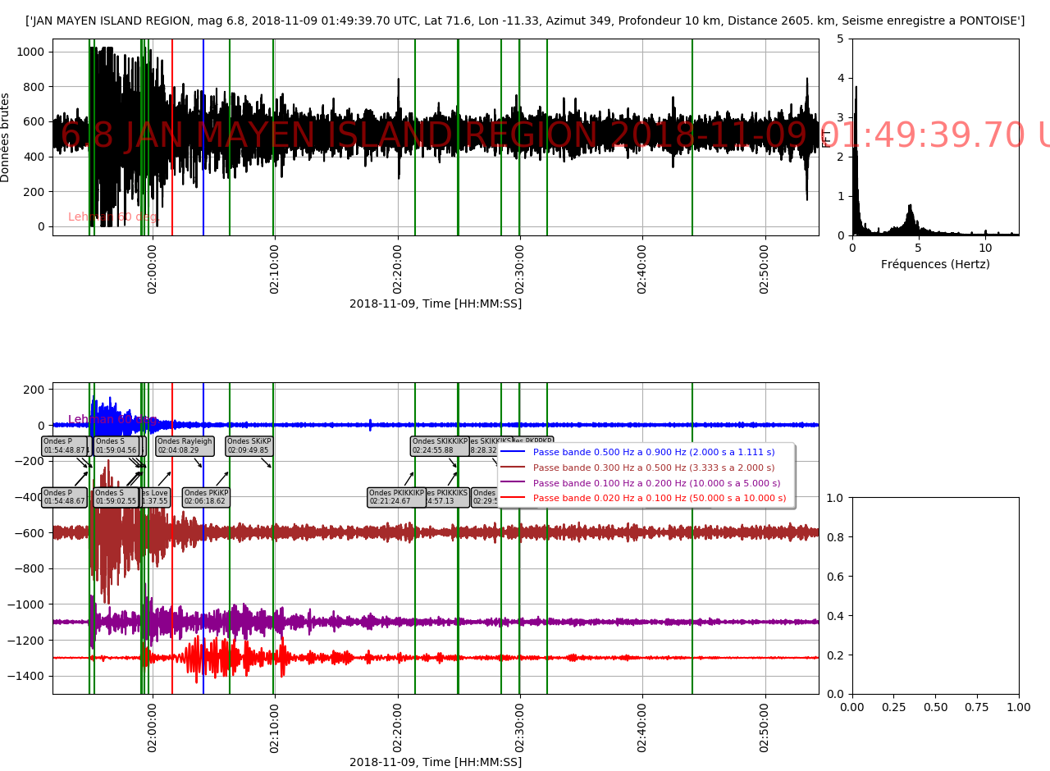1050x771 pixels.
Task: Click brown legend line for 0.300–0.500 Hz band
Action: pyautogui.click(x=513, y=468)
